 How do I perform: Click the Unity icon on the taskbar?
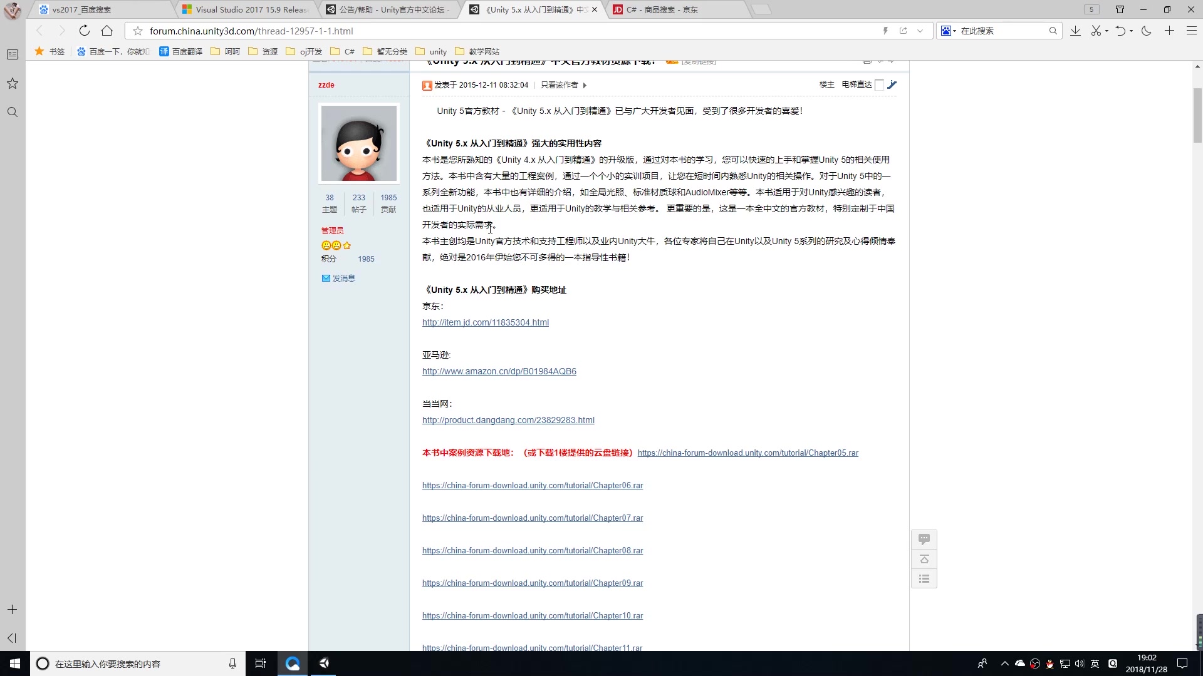tap(324, 663)
